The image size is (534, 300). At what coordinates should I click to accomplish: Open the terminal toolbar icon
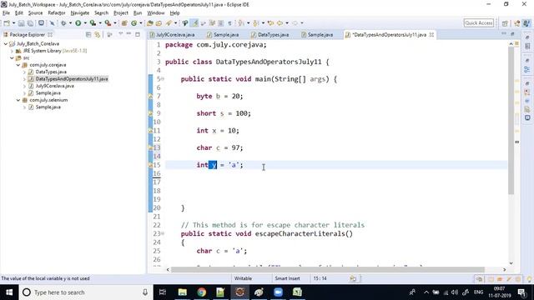click(x=41, y=23)
